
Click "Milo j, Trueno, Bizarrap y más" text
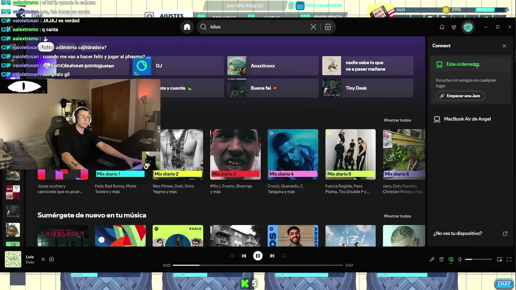(231, 189)
